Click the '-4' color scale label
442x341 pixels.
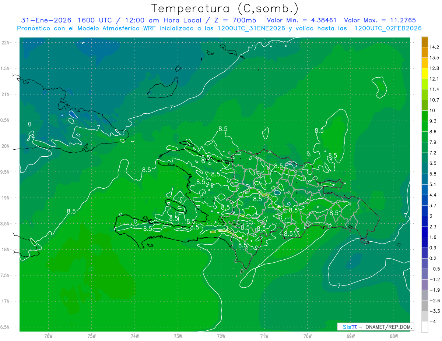tap(433, 322)
